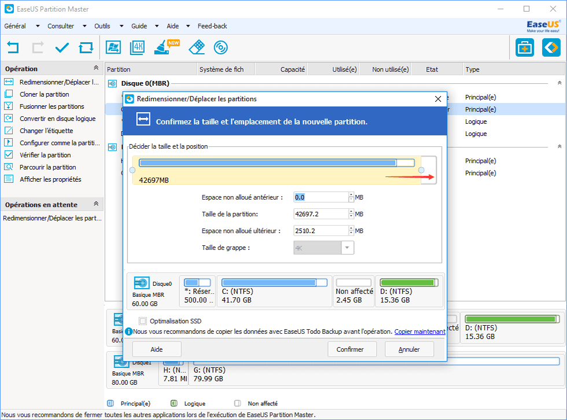Collapse the Opérations en attente panel

[96, 204]
